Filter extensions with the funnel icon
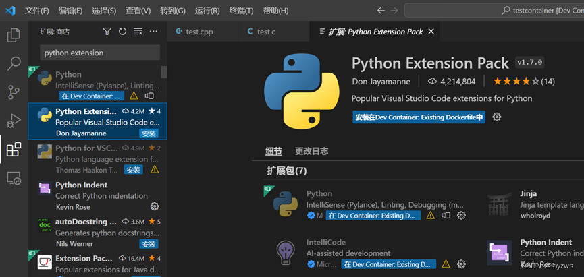584x277 pixels. coord(107,32)
